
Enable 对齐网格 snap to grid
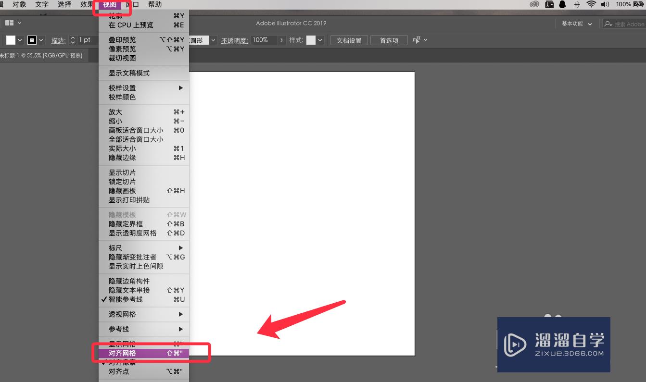tap(144, 353)
